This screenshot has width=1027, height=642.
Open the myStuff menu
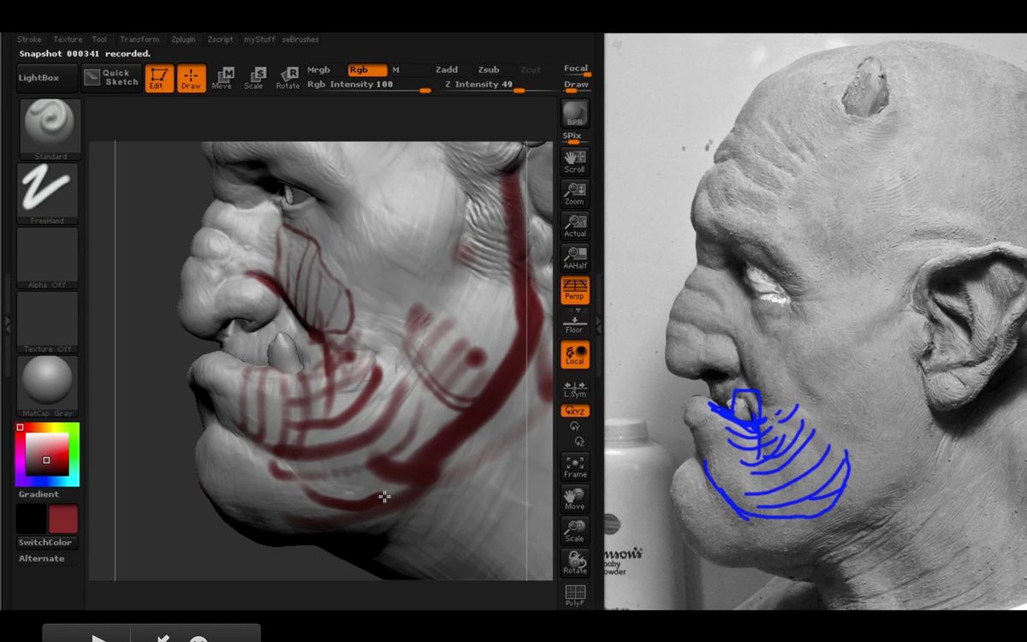[259, 39]
